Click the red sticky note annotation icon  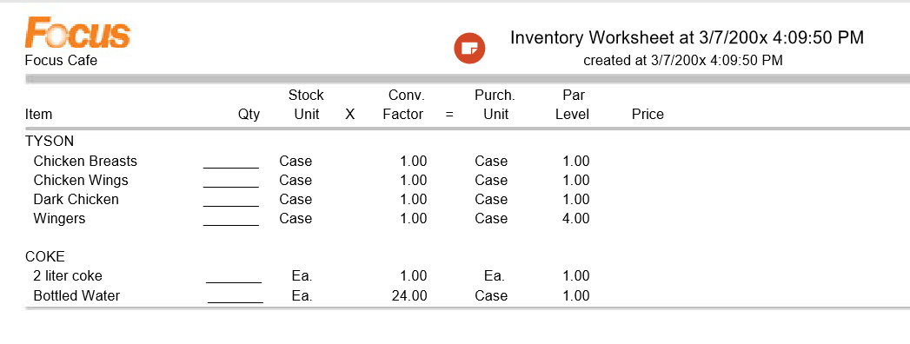pos(469,49)
